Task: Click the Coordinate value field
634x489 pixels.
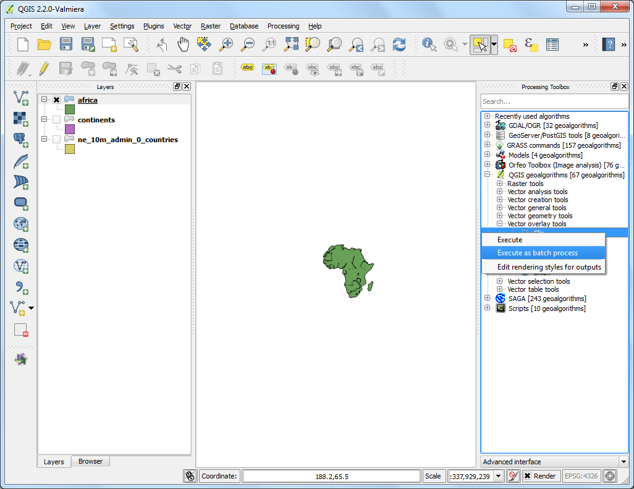Action: click(x=331, y=476)
